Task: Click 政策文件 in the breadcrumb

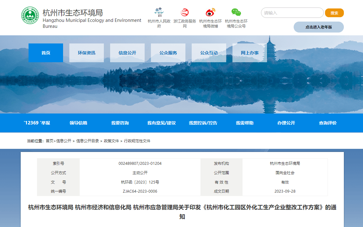Action: click(x=111, y=141)
